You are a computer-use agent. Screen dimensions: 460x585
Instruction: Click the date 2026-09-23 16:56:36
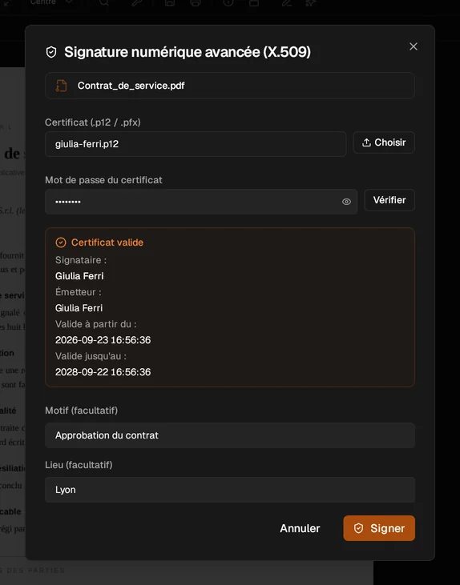(103, 340)
